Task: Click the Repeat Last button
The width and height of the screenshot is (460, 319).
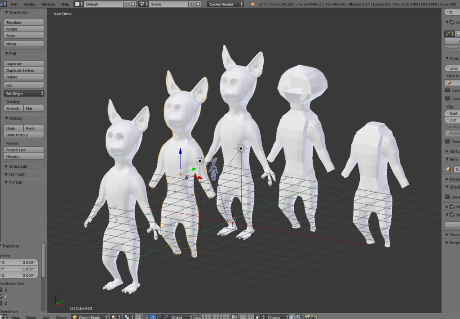Action: pyautogui.click(x=24, y=150)
